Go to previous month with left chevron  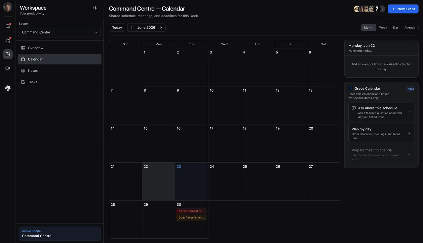[x=132, y=27]
